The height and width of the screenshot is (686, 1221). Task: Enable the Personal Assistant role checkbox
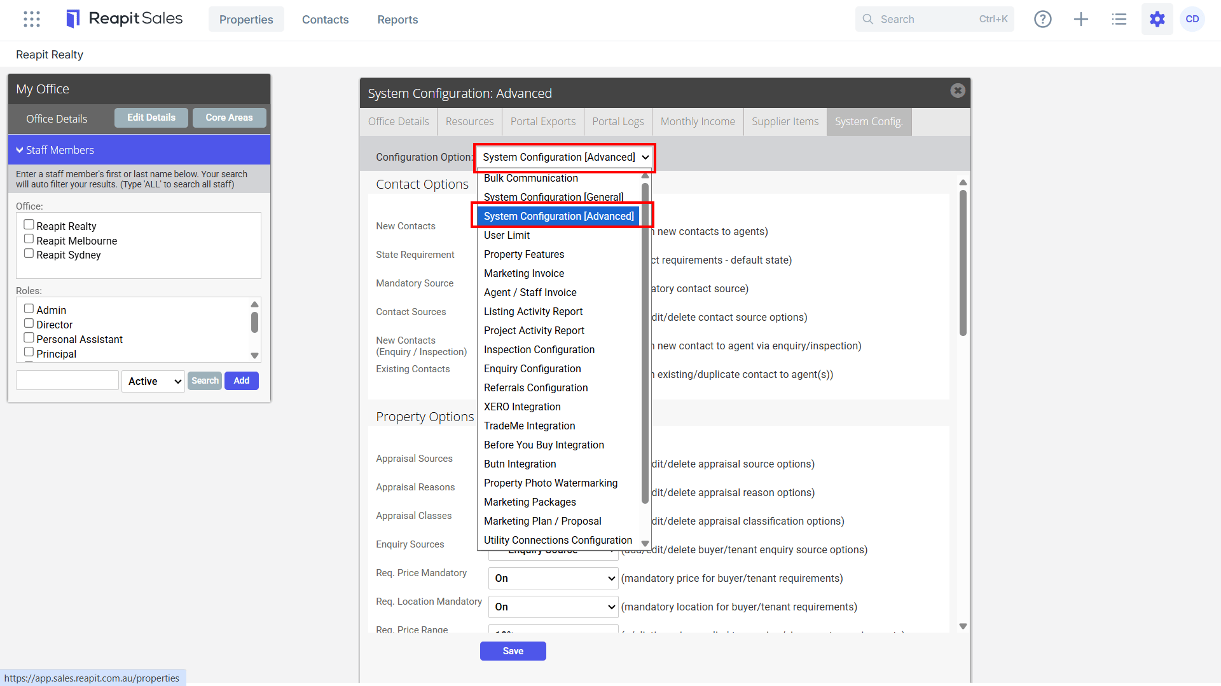29,338
